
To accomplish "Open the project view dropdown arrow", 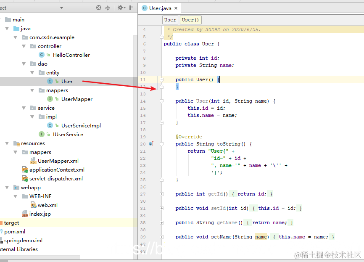I will (x=61, y=8).
